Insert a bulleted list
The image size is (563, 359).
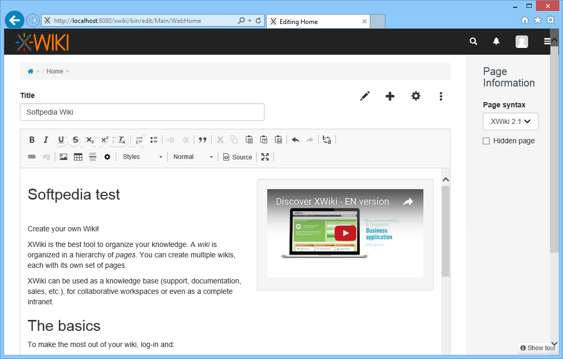pyautogui.click(x=154, y=140)
